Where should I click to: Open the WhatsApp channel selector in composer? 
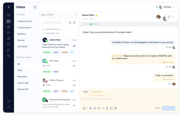[x=85, y=108]
